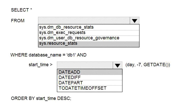Click the SELECT * statement text

[21, 10]
